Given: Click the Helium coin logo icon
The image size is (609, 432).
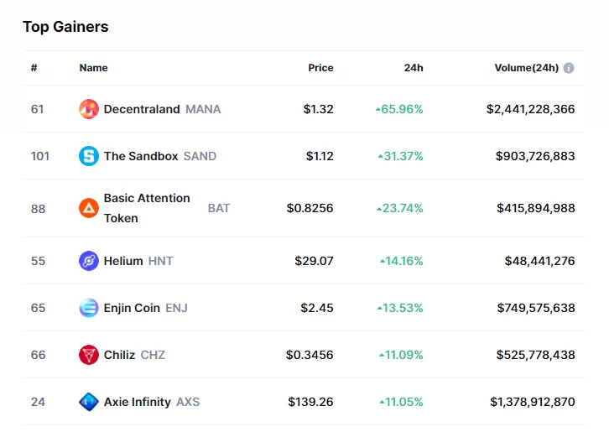Looking at the screenshot, I should 89,261.
